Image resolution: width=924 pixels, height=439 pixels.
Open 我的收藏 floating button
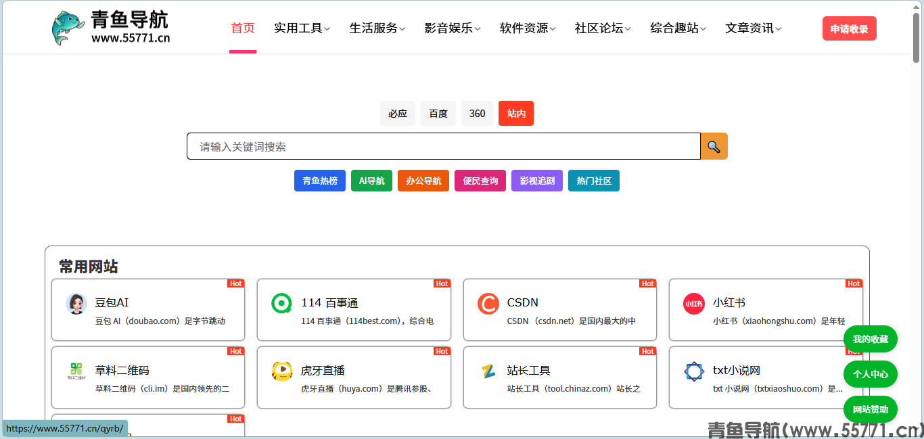(x=871, y=339)
